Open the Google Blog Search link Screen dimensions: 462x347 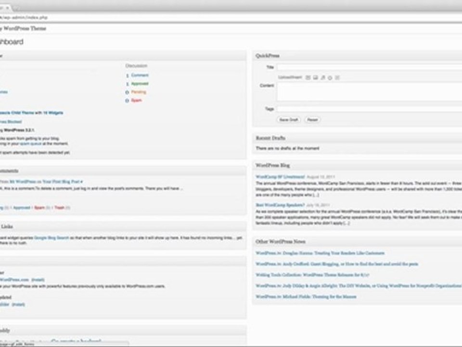(x=51, y=238)
